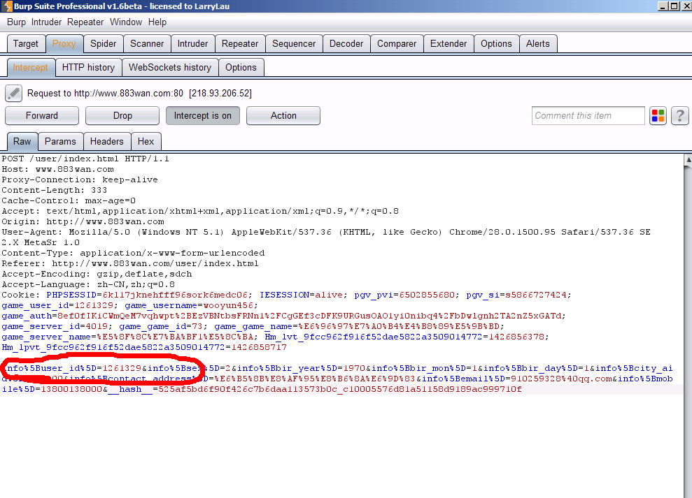Open the Window menu
The width and height of the screenshot is (692, 498).
(126, 22)
